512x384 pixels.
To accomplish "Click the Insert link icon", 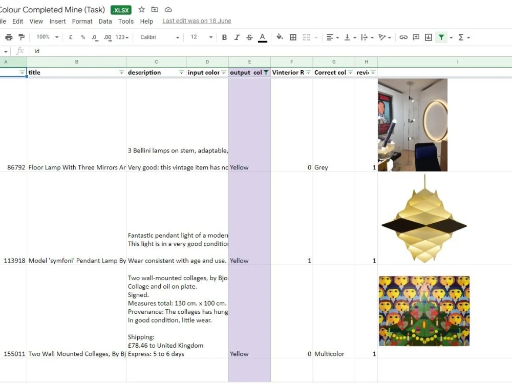I will coord(403,37).
